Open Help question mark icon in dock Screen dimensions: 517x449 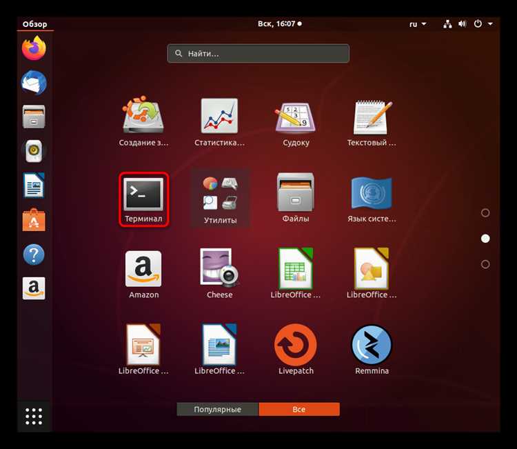point(34,255)
